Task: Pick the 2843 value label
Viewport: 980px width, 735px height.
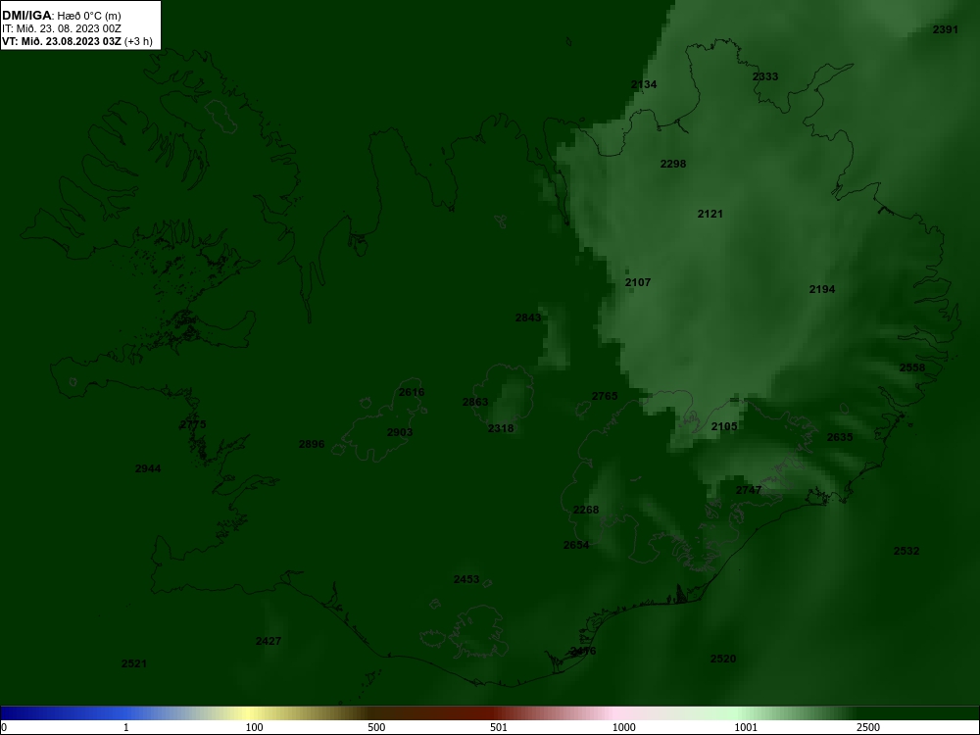Action: pos(528,318)
